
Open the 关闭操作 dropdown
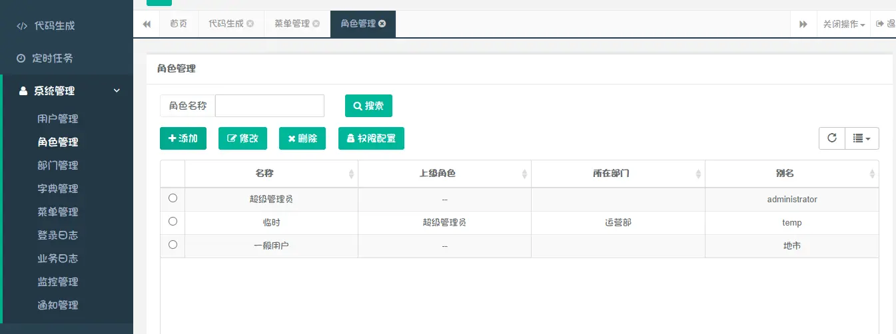[x=843, y=24]
